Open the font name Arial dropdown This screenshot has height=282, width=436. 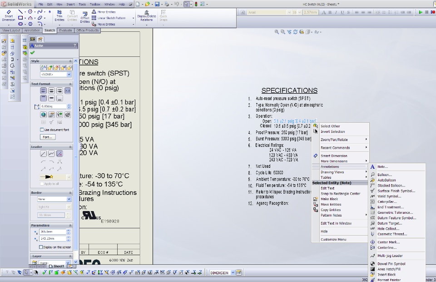click(289, 12)
